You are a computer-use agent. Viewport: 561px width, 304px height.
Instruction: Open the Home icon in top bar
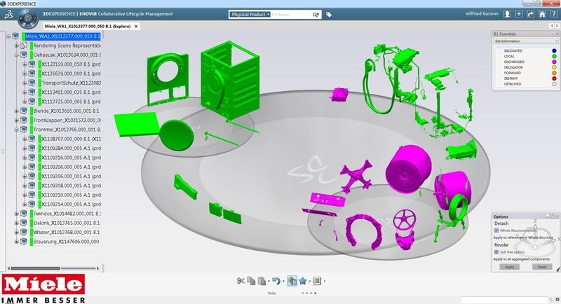click(x=542, y=14)
